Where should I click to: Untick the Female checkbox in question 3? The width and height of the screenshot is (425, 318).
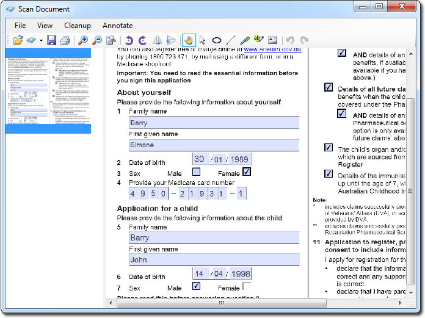pos(247,172)
